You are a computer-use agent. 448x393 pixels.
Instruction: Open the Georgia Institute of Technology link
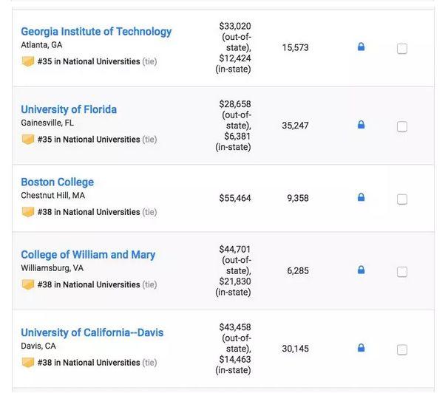click(96, 32)
